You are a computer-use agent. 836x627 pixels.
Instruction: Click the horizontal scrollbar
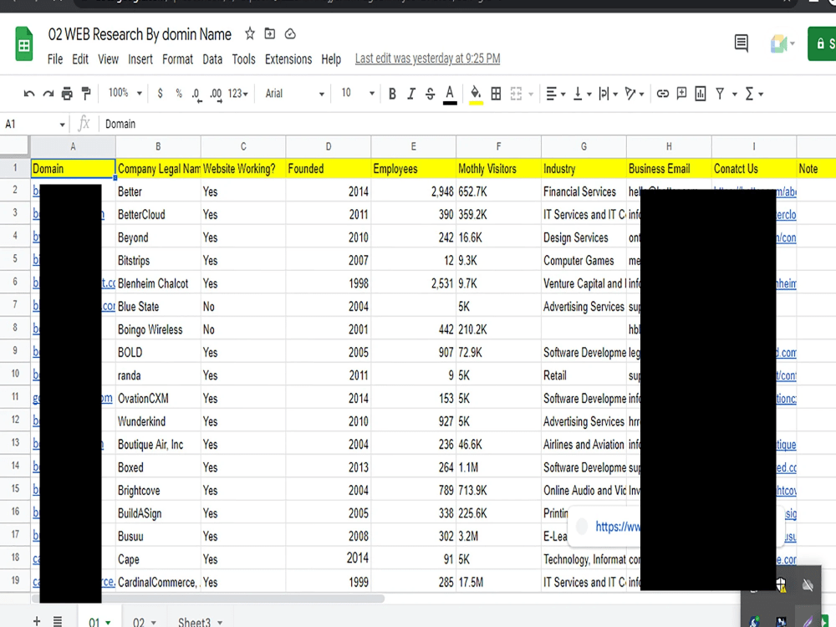[x=208, y=599]
